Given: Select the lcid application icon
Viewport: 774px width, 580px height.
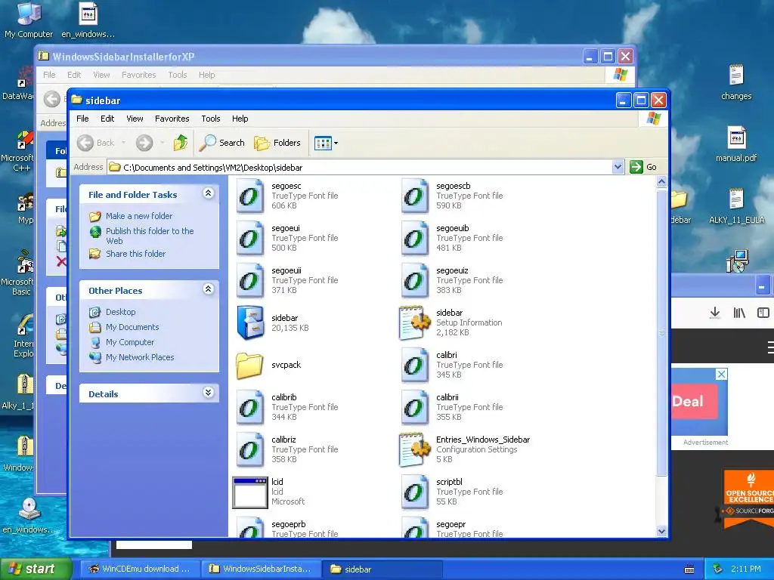Looking at the screenshot, I should (249, 492).
